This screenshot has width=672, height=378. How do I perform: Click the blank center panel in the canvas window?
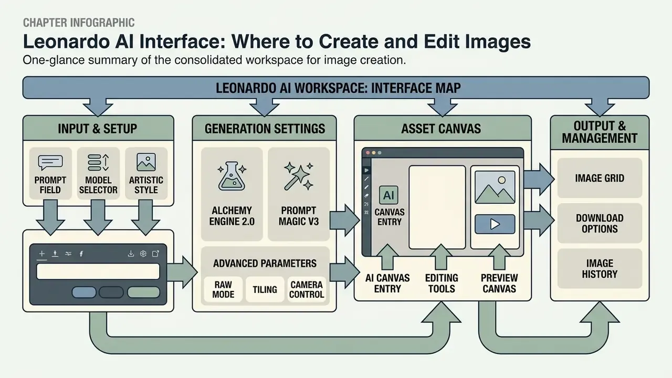437,207
